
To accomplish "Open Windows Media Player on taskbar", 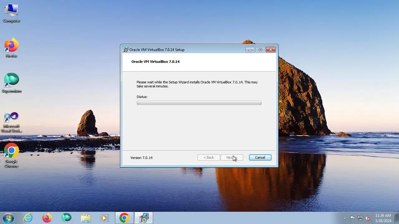I will tap(104, 218).
